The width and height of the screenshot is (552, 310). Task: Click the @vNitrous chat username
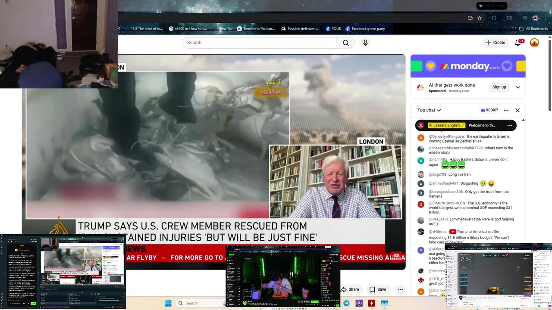click(438, 232)
